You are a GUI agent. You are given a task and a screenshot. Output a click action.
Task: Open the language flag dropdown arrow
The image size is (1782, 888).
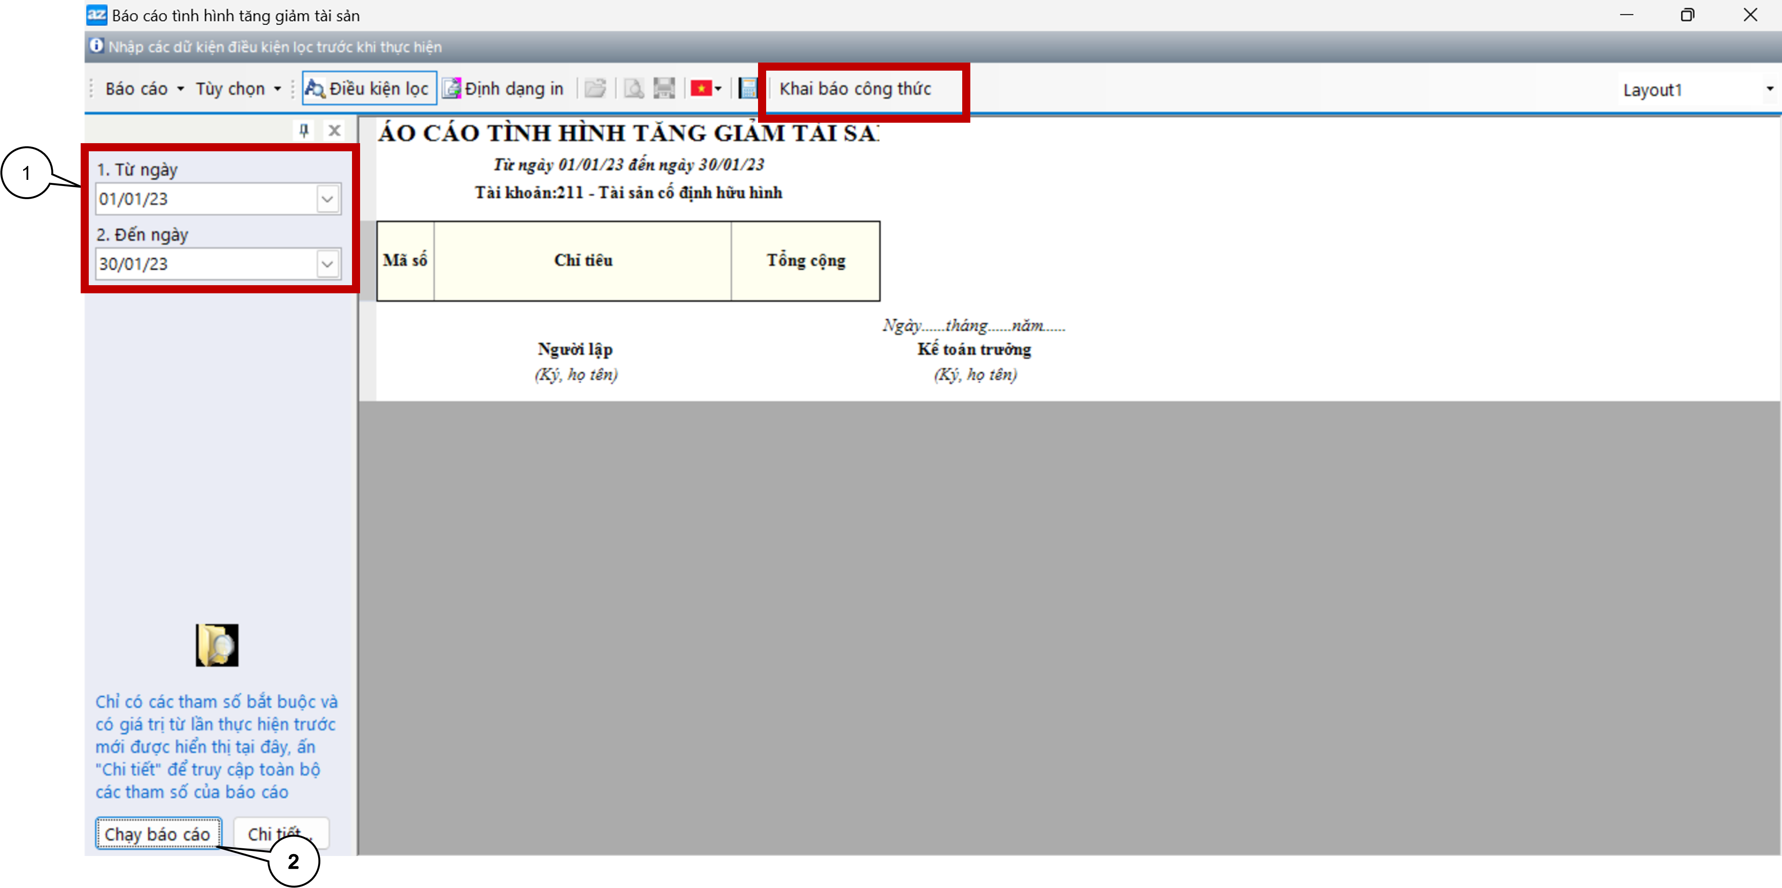(x=719, y=88)
